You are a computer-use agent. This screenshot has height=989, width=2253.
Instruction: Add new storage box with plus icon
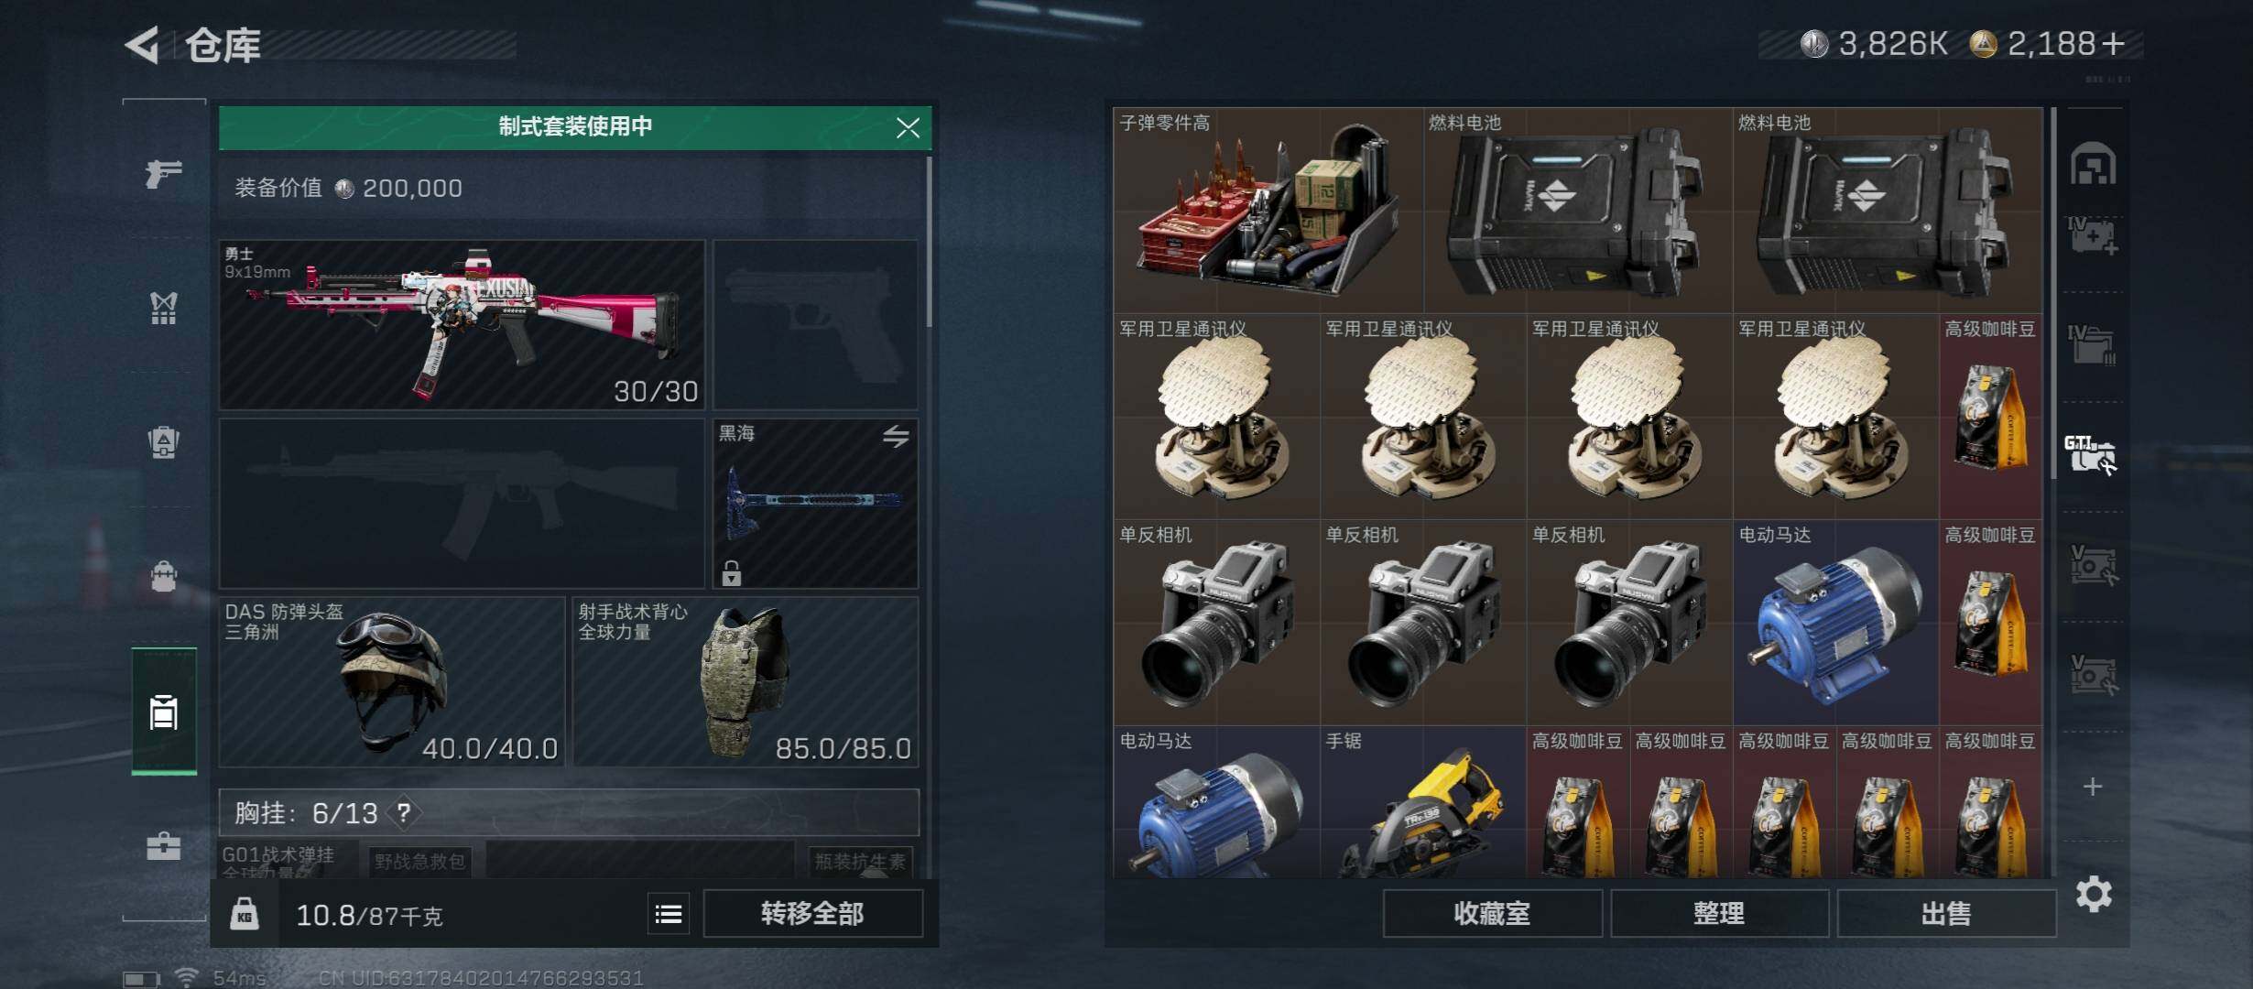click(2093, 787)
